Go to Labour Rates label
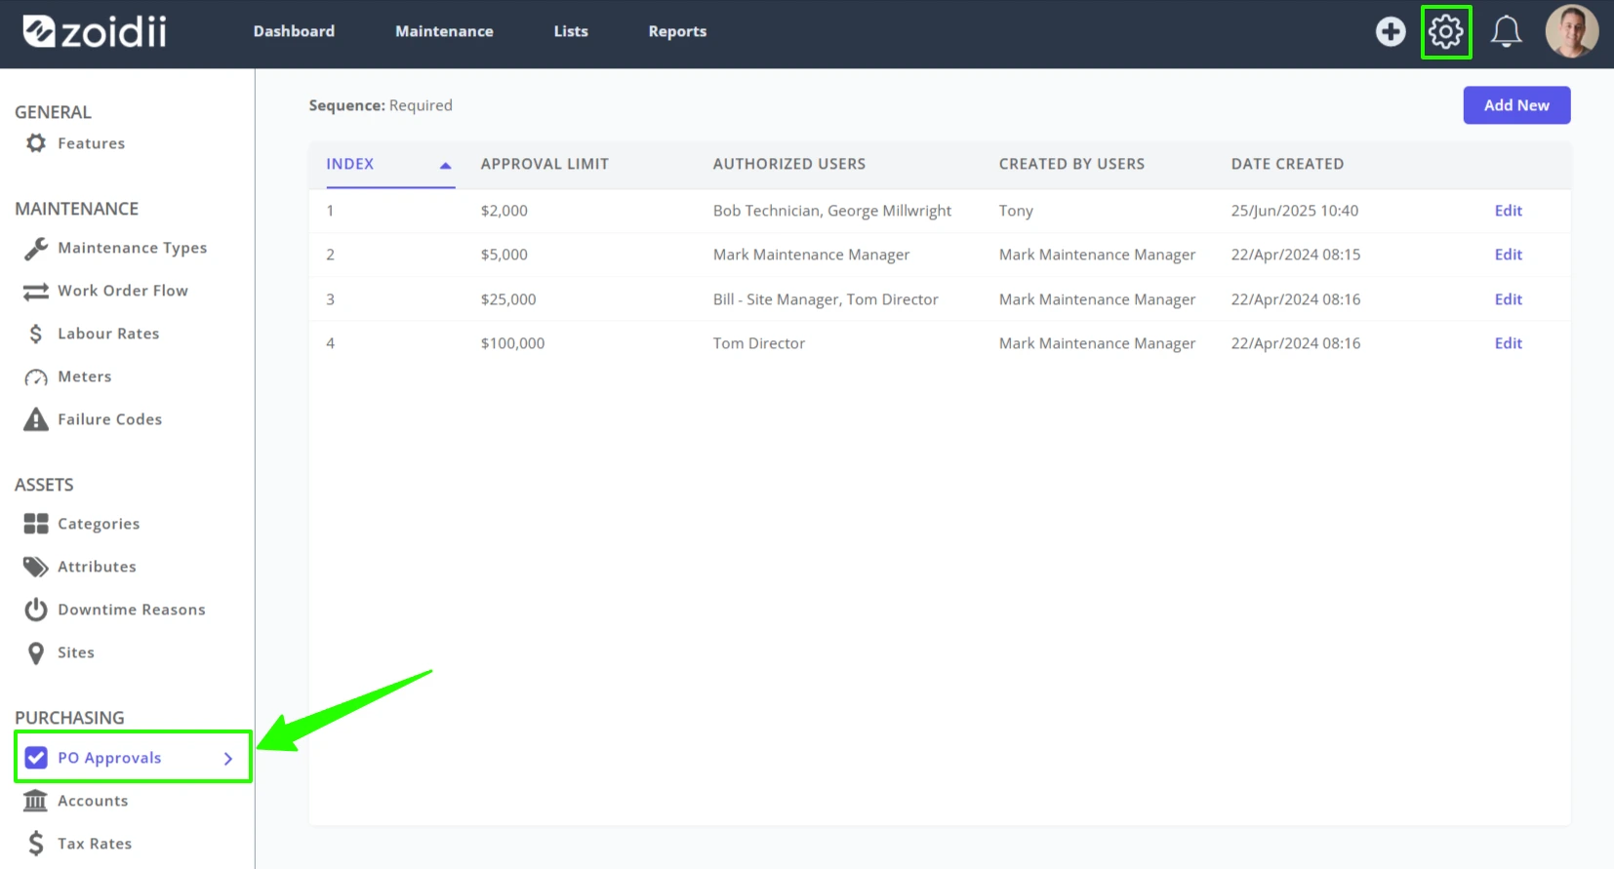Viewport: 1614px width, 869px height. pos(108,334)
